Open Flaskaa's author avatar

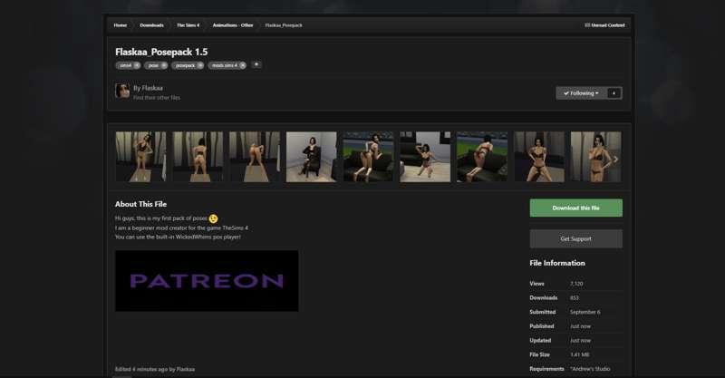point(122,91)
